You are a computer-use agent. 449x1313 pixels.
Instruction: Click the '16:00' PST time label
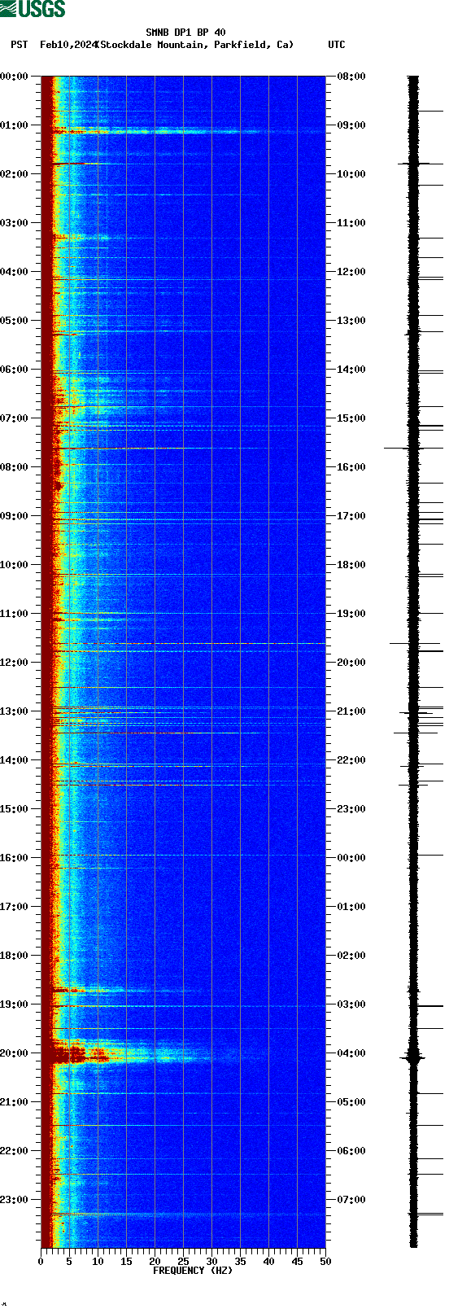tap(14, 858)
